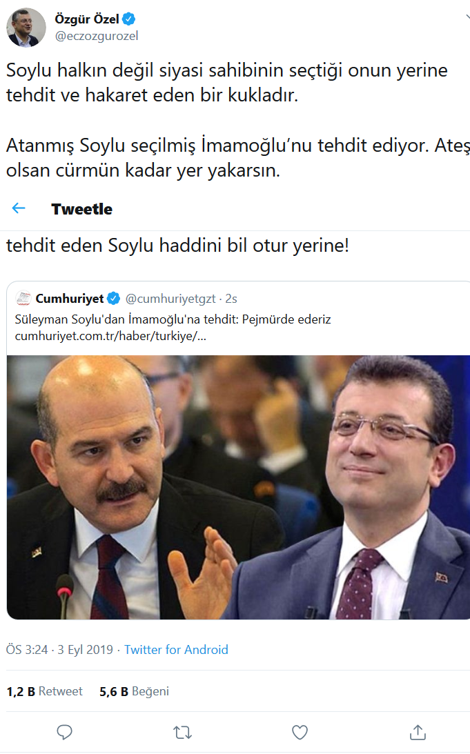Expand the tweet options chevron at top right
Viewport: 470px width, 754px height.
point(467,17)
